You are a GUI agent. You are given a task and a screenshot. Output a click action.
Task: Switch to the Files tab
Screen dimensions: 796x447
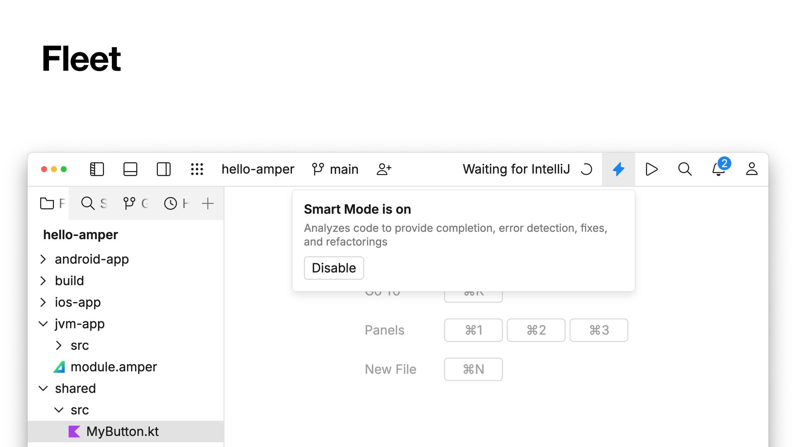(52, 203)
